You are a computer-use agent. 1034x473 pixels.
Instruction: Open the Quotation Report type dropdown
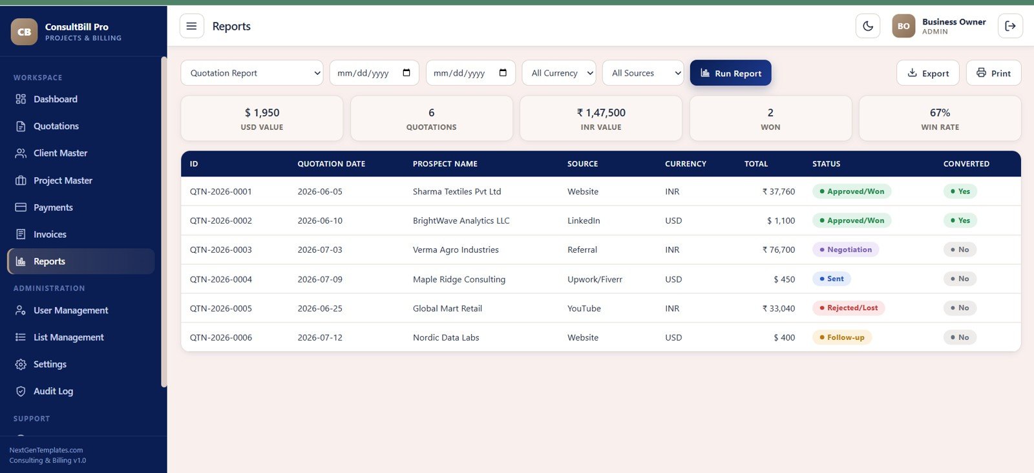pos(252,73)
